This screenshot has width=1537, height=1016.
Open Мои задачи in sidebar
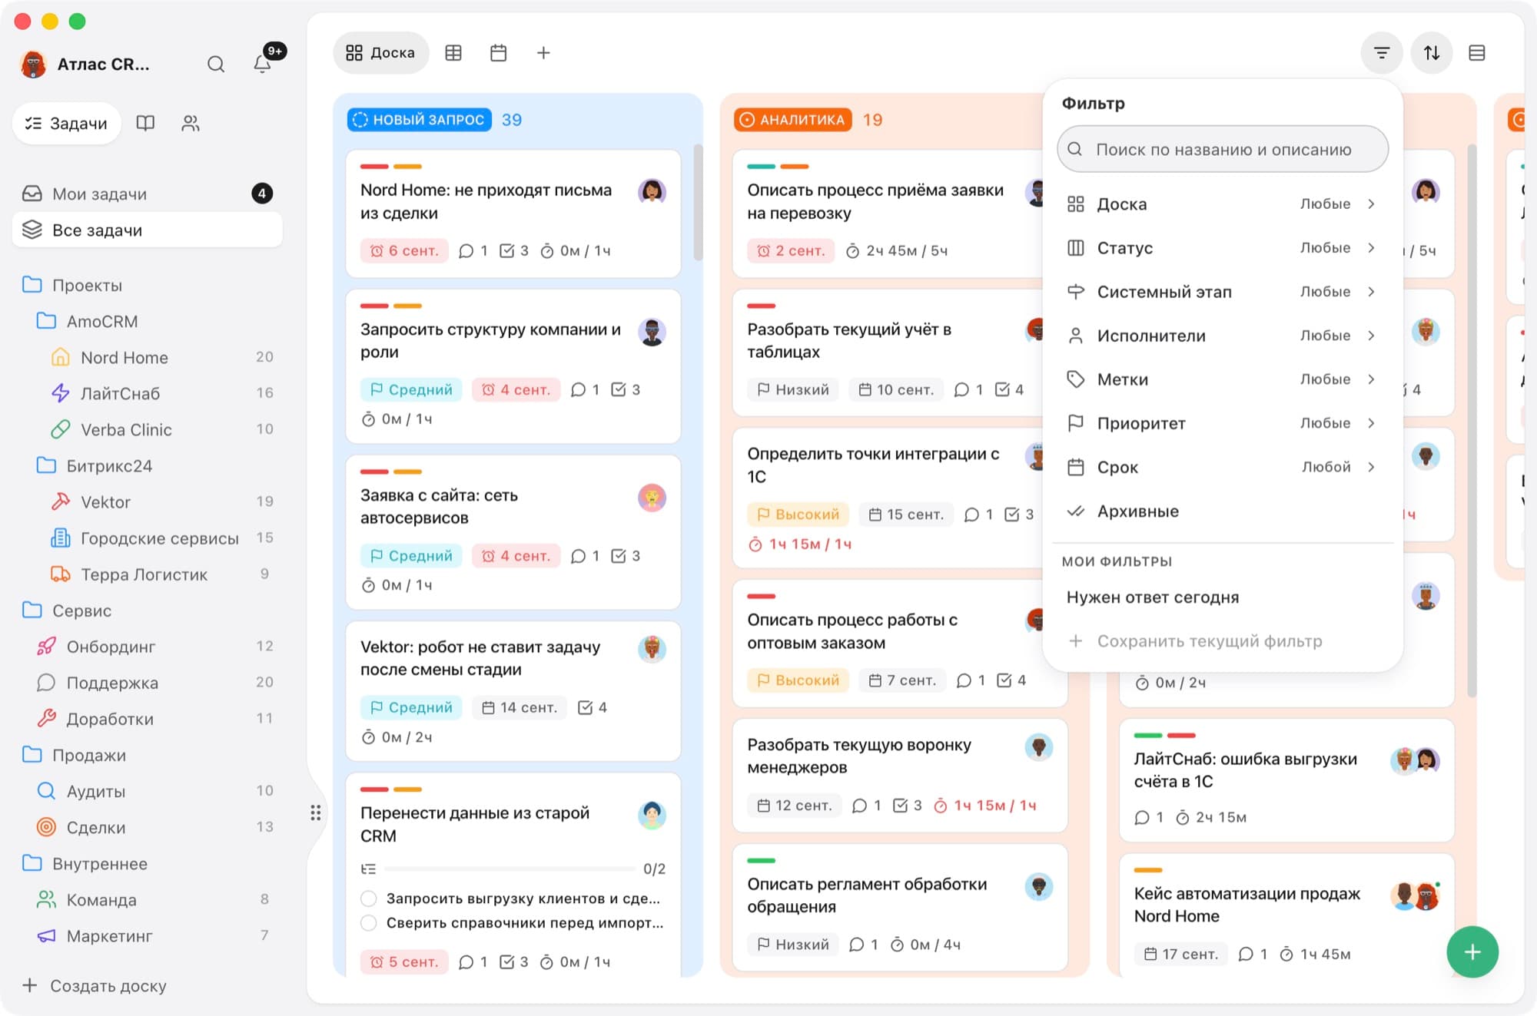[x=148, y=194]
